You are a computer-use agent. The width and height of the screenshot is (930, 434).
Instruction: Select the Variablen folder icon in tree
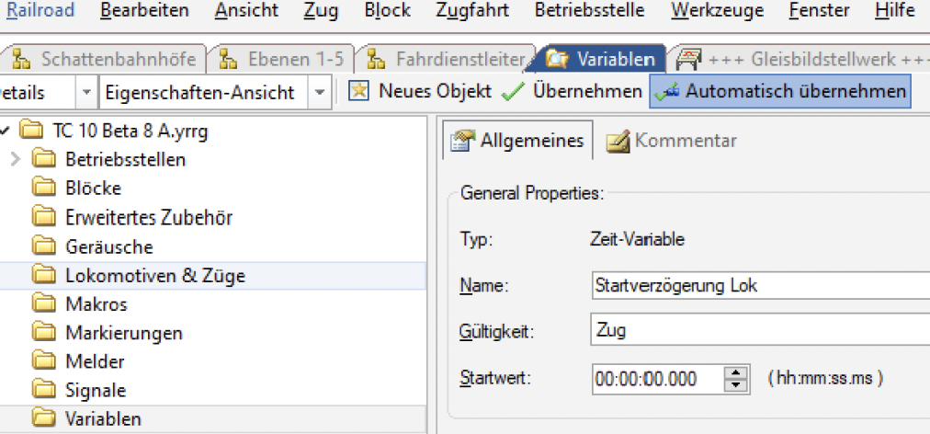pyautogui.click(x=44, y=419)
